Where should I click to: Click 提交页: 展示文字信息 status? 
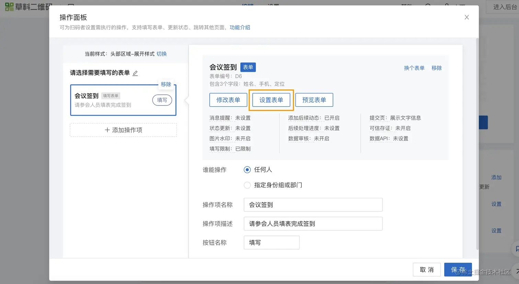pos(395,118)
